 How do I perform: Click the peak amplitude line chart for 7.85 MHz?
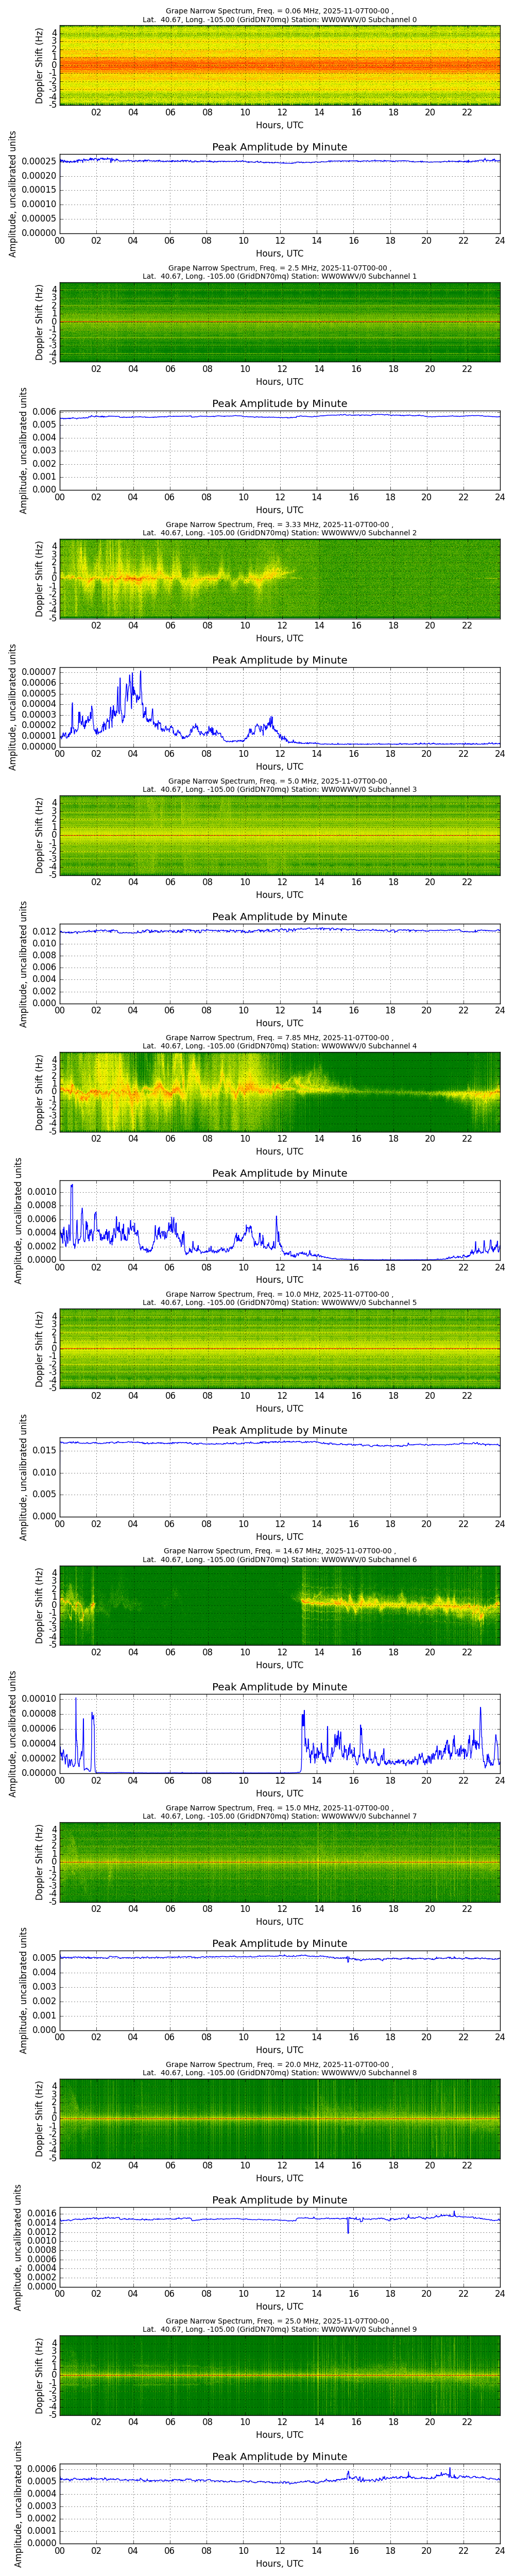click(x=279, y=1220)
